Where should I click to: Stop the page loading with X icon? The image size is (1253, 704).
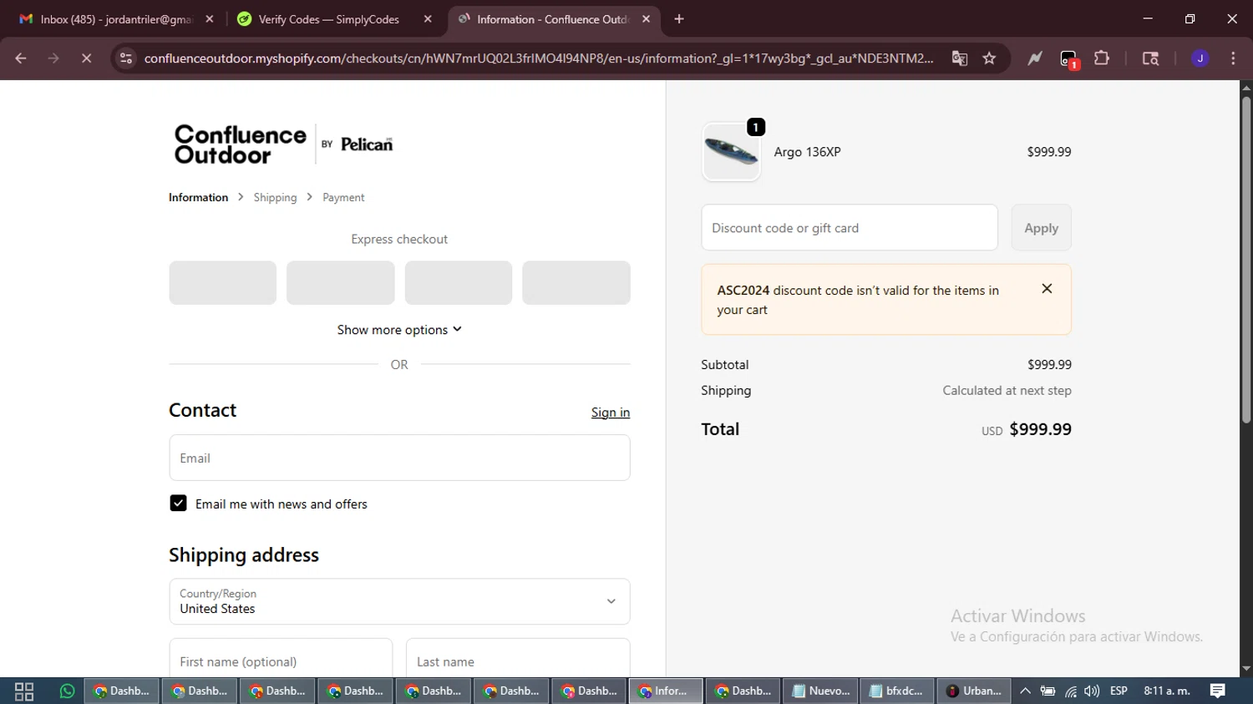click(86, 58)
